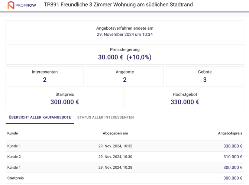Click the Angebote count card
This screenshot has height=185, width=249.
point(124,77)
